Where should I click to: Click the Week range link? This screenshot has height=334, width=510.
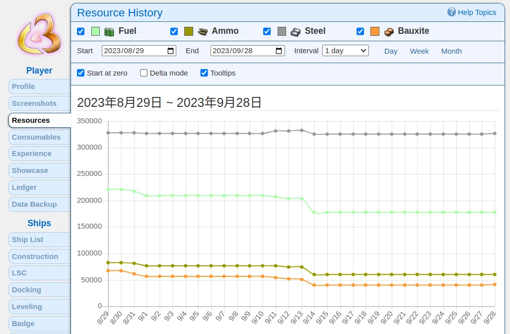419,51
